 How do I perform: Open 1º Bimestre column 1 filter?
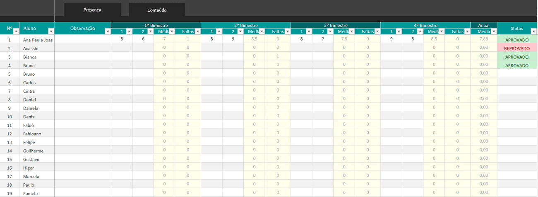pos(129,31)
